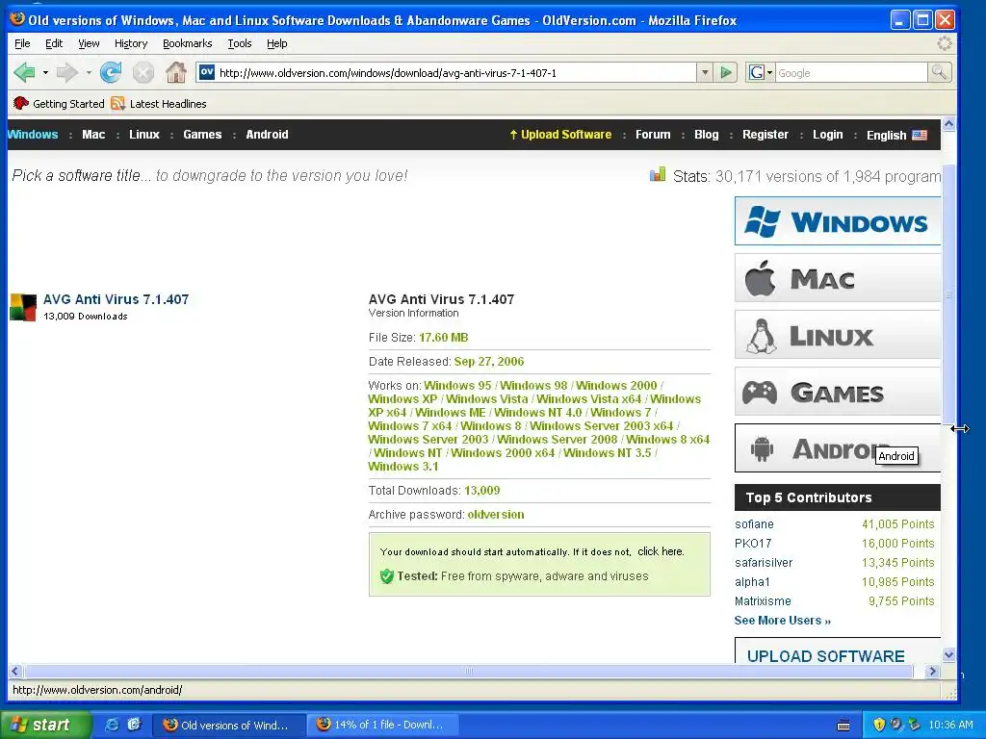The width and height of the screenshot is (986, 739).
Task: Click contributor PKO17
Action: 753,544
